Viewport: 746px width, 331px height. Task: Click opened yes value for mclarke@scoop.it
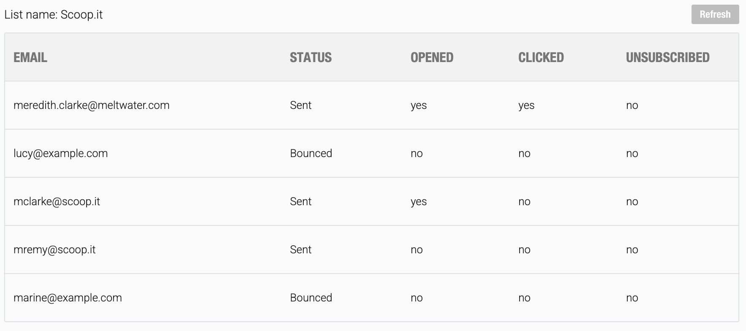419,202
